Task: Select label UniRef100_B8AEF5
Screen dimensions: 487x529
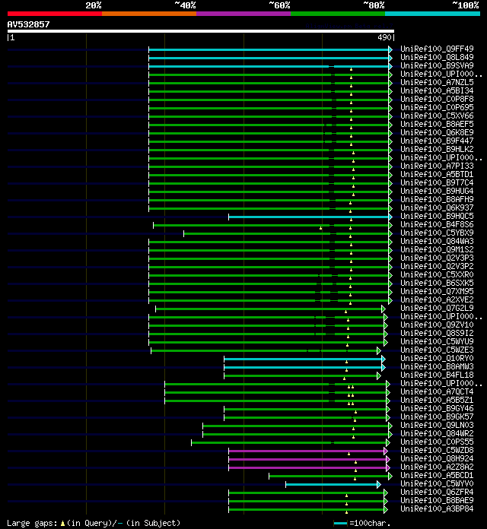Action: [437, 124]
